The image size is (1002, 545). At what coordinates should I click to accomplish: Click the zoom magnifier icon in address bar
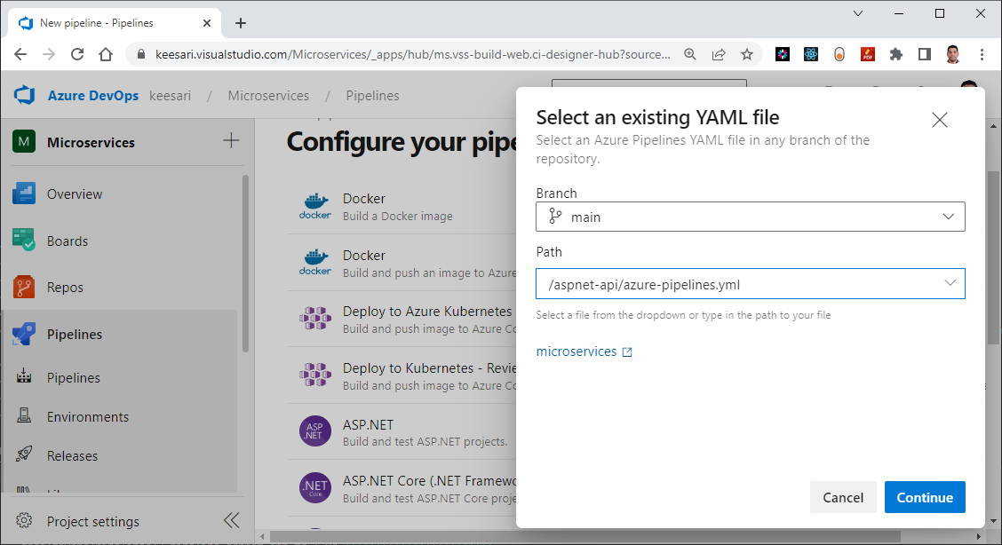click(x=690, y=54)
